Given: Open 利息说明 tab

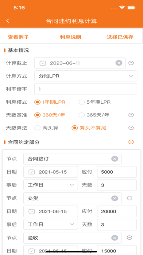Looking at the screenshot, I should [x=70, y=37].
